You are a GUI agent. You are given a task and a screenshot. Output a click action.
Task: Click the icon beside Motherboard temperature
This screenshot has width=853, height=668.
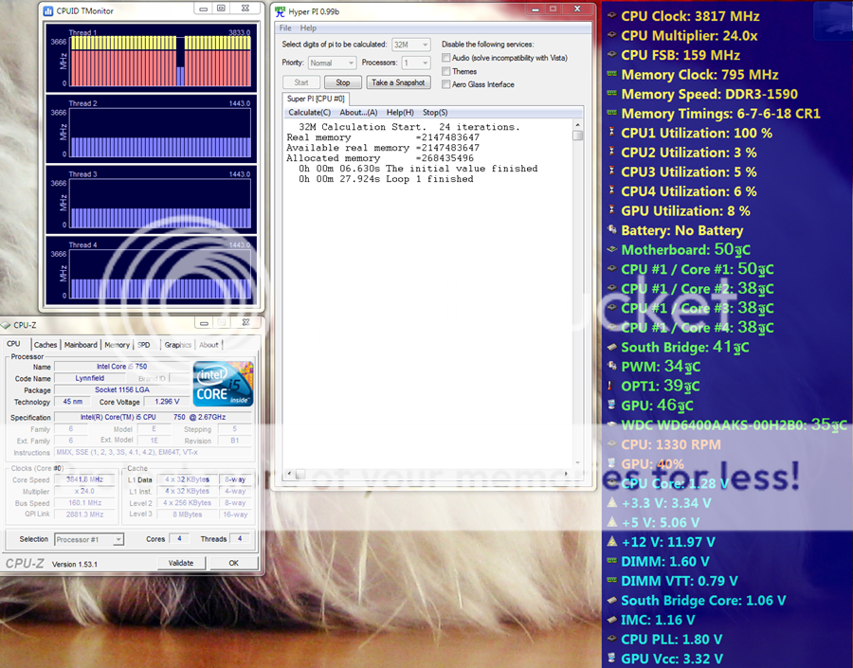click(x=611, y=250)
